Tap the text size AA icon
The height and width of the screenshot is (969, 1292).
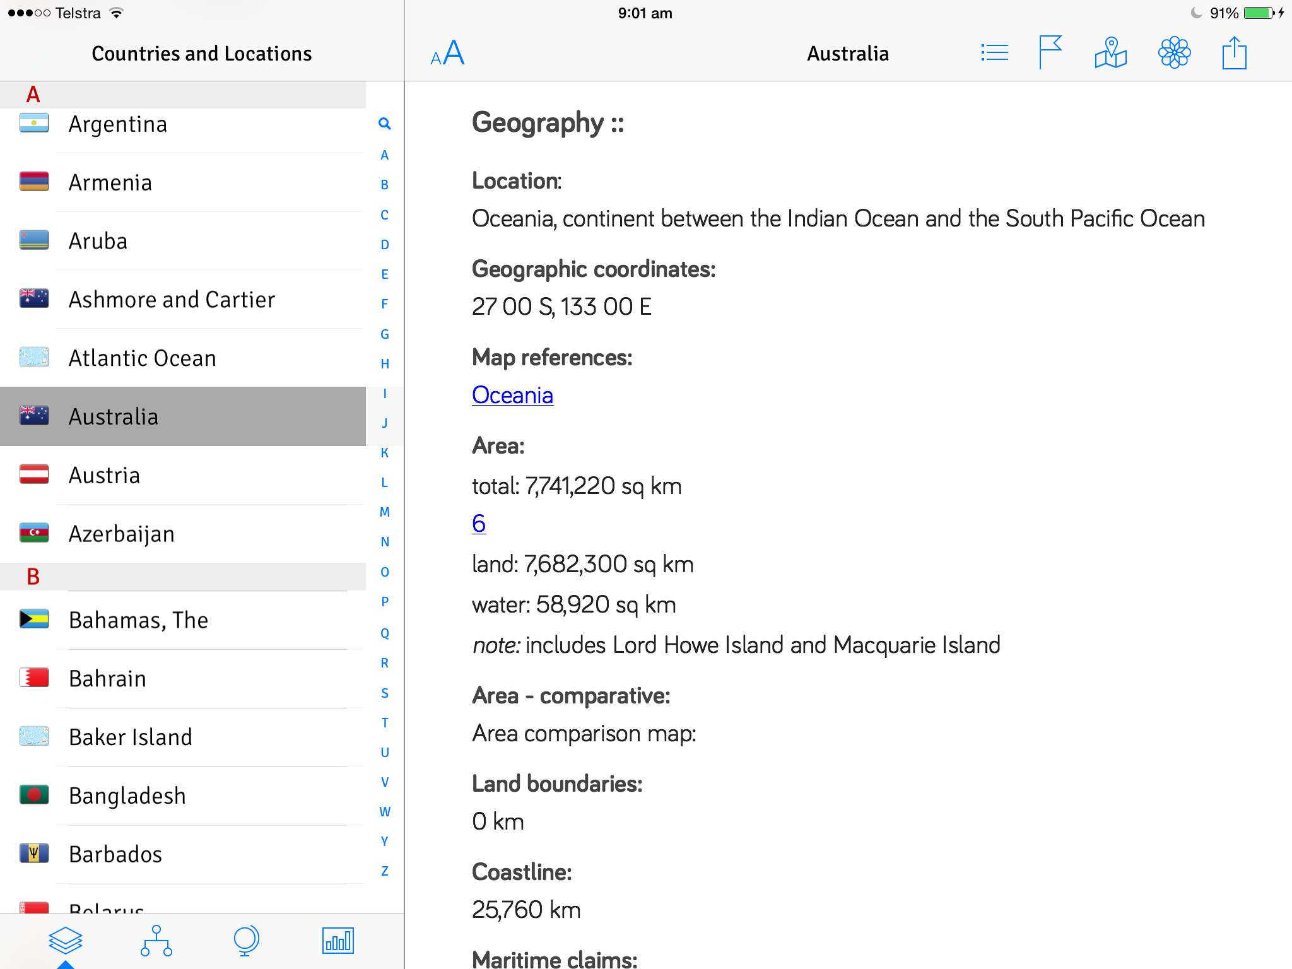pos(447,53)
